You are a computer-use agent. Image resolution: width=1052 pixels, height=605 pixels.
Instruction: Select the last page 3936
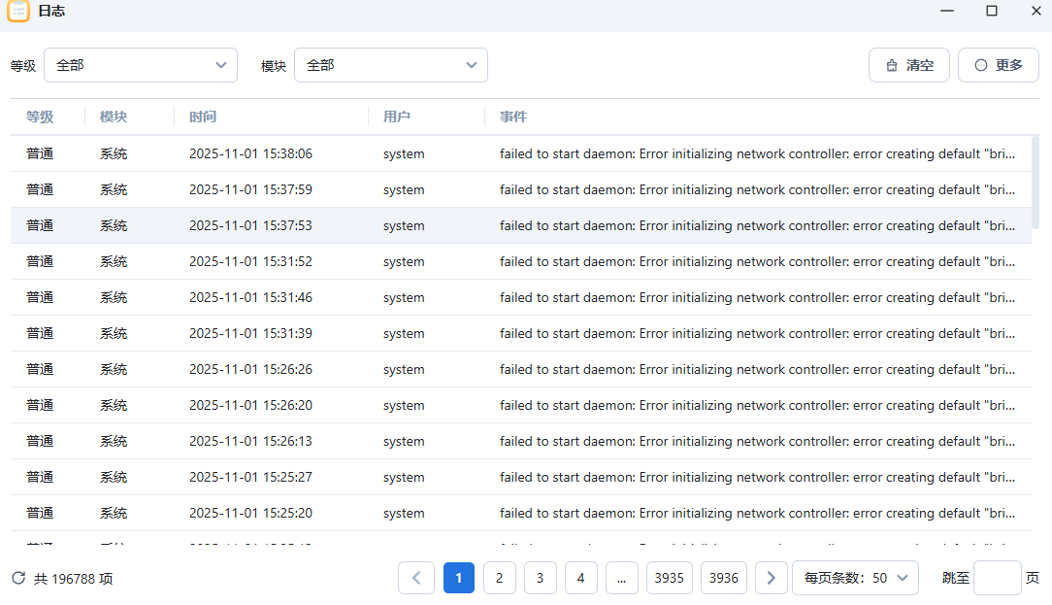click(x=723, y=577)
